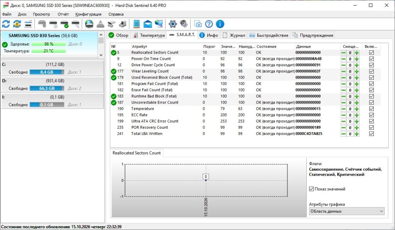Image resolution: width=395 pixels, height=230 pixels.
Task: Click the speaker sound icon in toolbar
Action: pyautogui.click(x=184, y=24)
